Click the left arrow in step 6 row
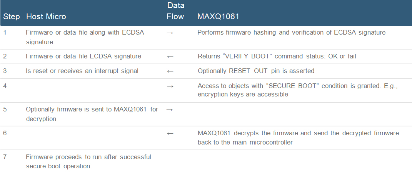The width and height of the screenshot is (412, 176). tap(170, 133)
